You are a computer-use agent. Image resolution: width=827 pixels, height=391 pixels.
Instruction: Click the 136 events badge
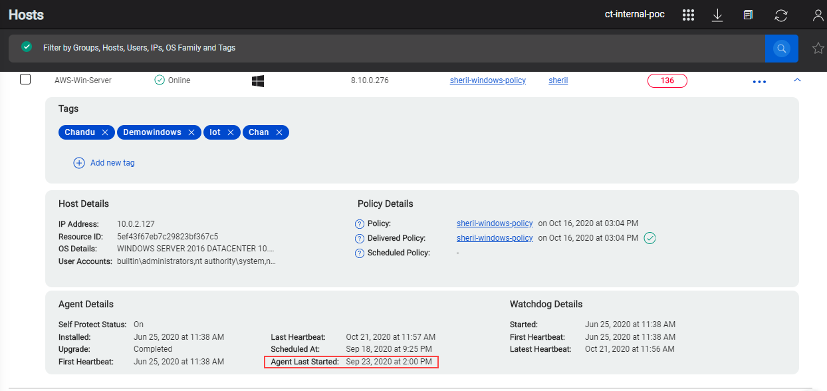(667, 80)
